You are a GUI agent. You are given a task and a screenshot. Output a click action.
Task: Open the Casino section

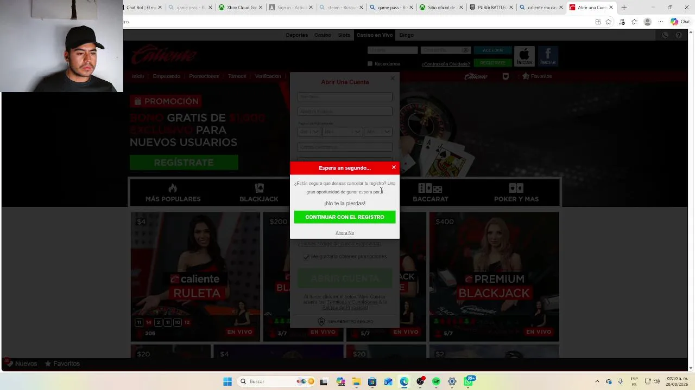(x=323, y=35)
